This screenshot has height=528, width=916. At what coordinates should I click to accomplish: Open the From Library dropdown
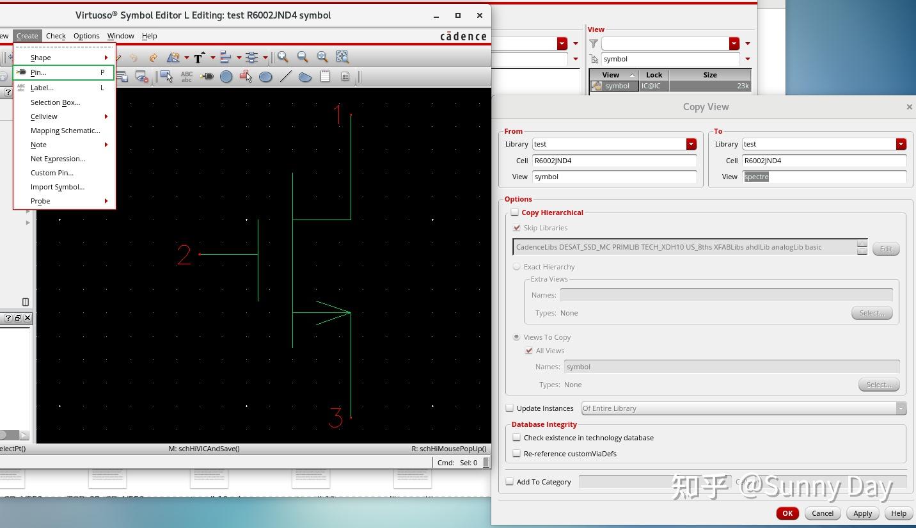pos(691,144)
